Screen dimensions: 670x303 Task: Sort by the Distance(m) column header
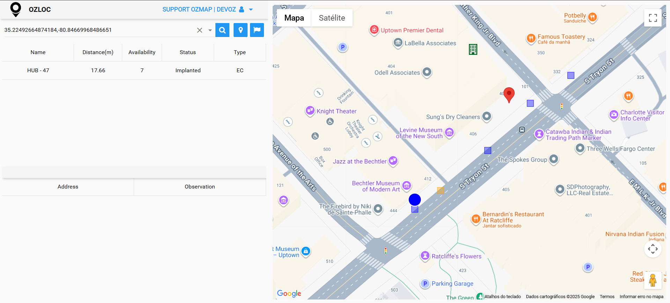(98, 52)
